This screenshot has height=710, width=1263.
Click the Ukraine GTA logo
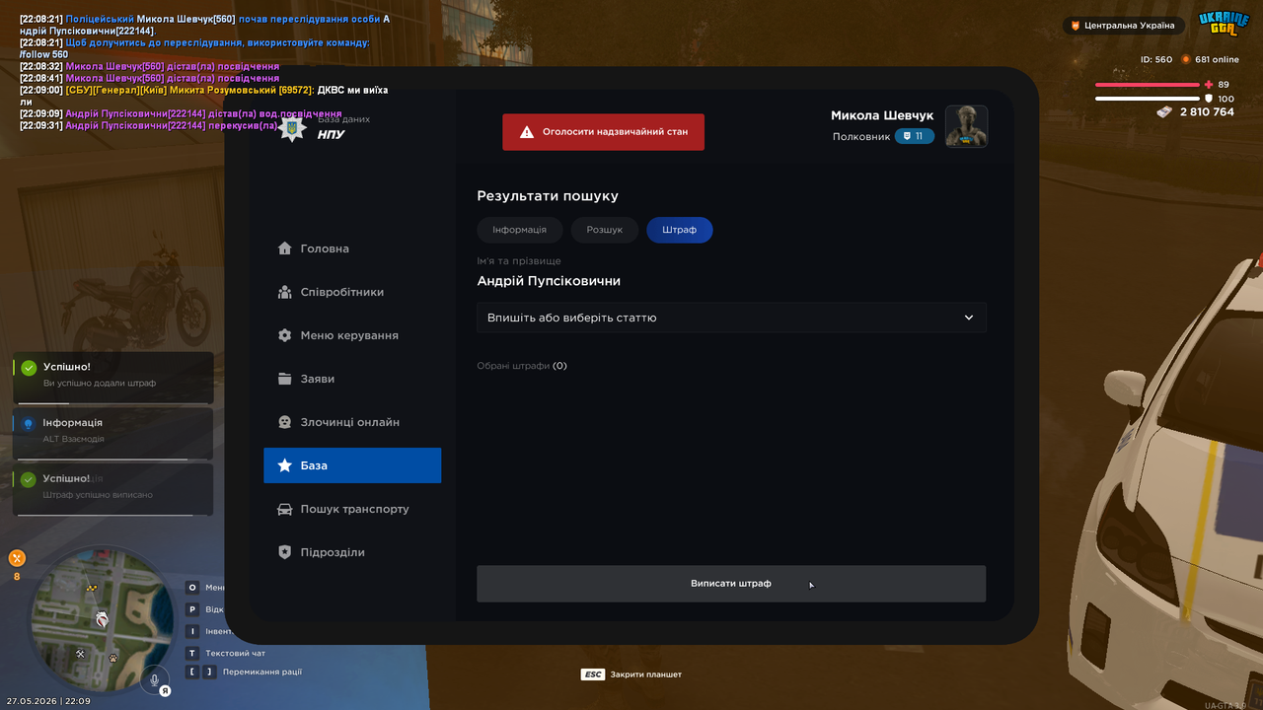(1224, 24)
